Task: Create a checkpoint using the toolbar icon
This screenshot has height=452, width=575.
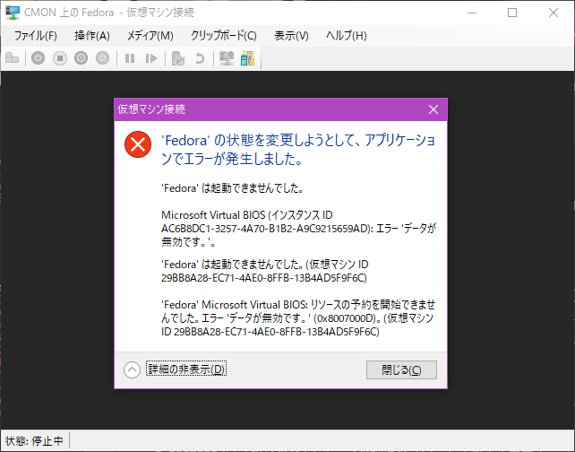Action: [178, 58]
